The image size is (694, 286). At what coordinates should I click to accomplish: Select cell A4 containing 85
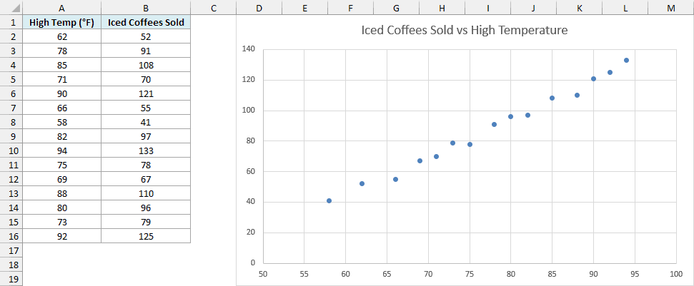[61, 66]
